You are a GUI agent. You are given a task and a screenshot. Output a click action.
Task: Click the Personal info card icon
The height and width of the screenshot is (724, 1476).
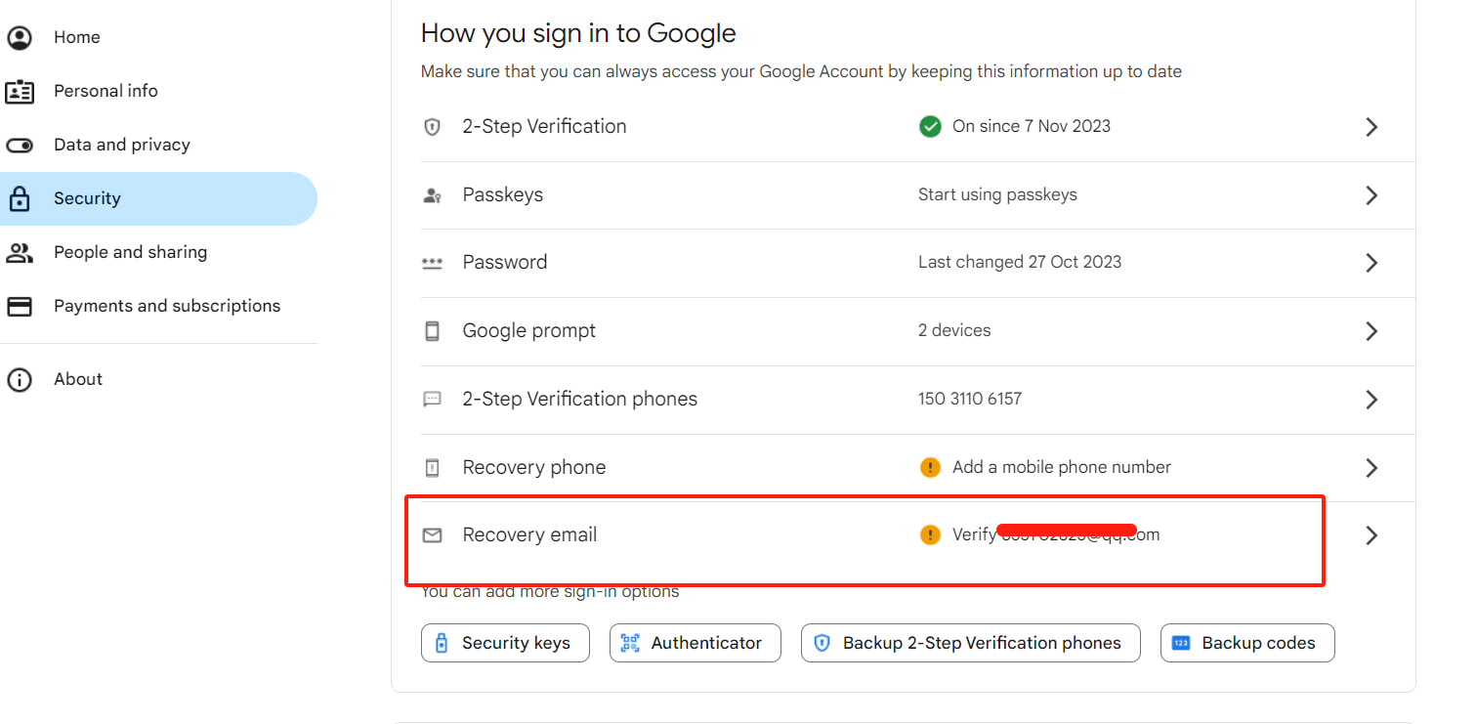coord(20,92)
